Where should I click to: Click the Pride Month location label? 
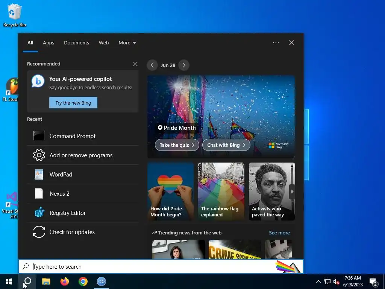click(x=177, y=128)
